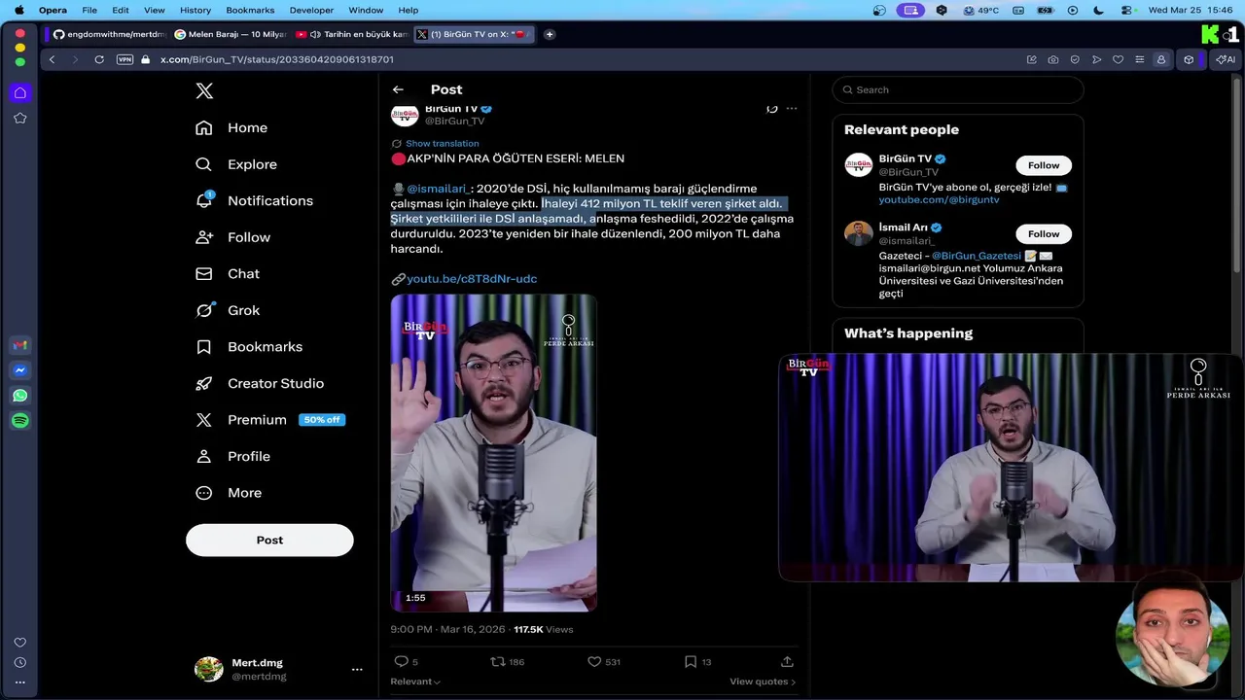
Task: Open Explore in the X sidebar
Action: (236, 164)
